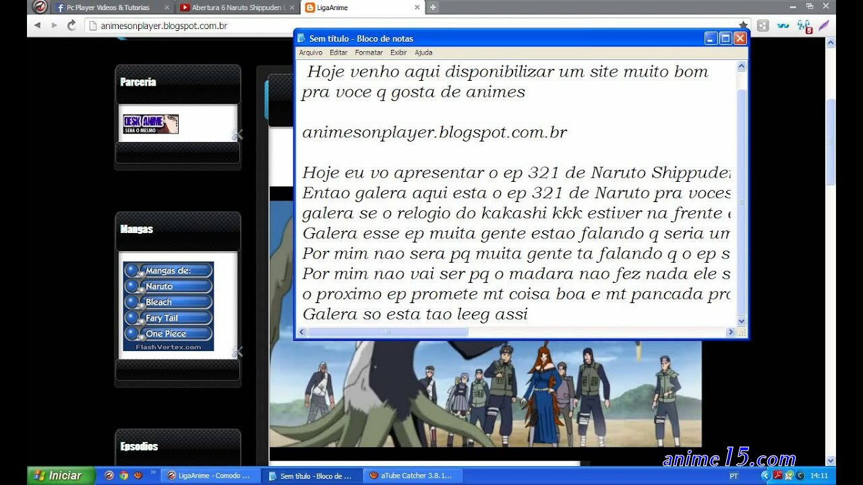Open the Naruto manga button
863x485 pixels.
point(169,286)
